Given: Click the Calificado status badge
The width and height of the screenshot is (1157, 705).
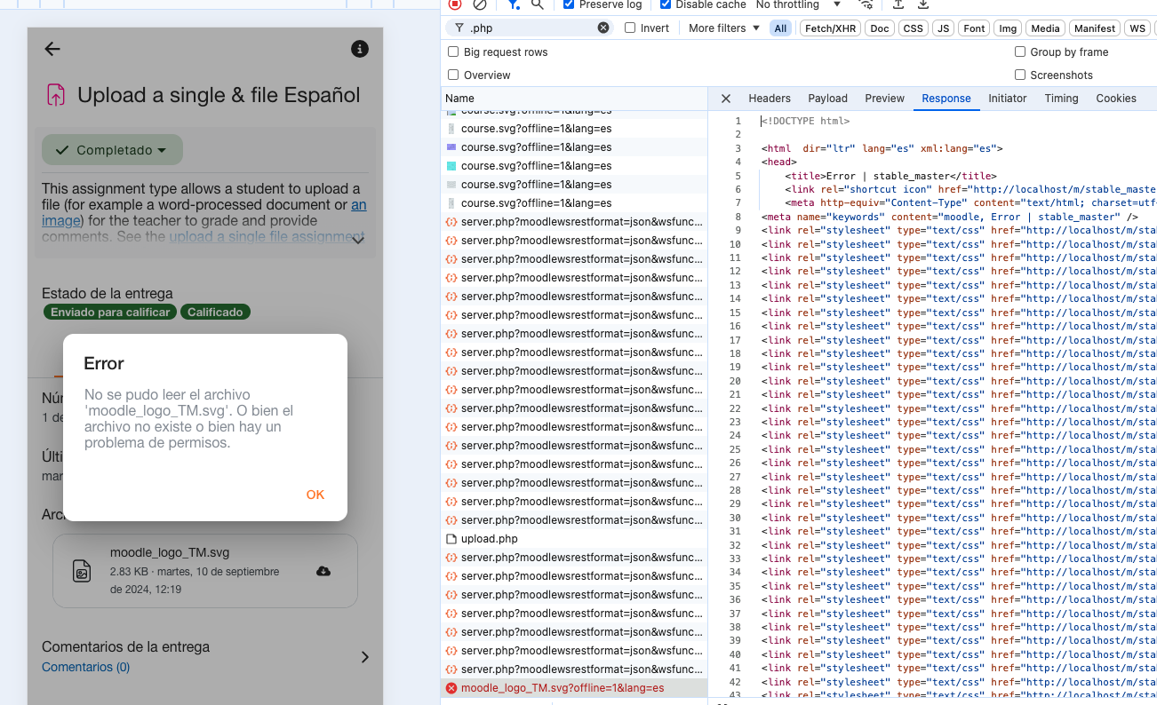Looking at the screenshot, I should coord(215,313).
